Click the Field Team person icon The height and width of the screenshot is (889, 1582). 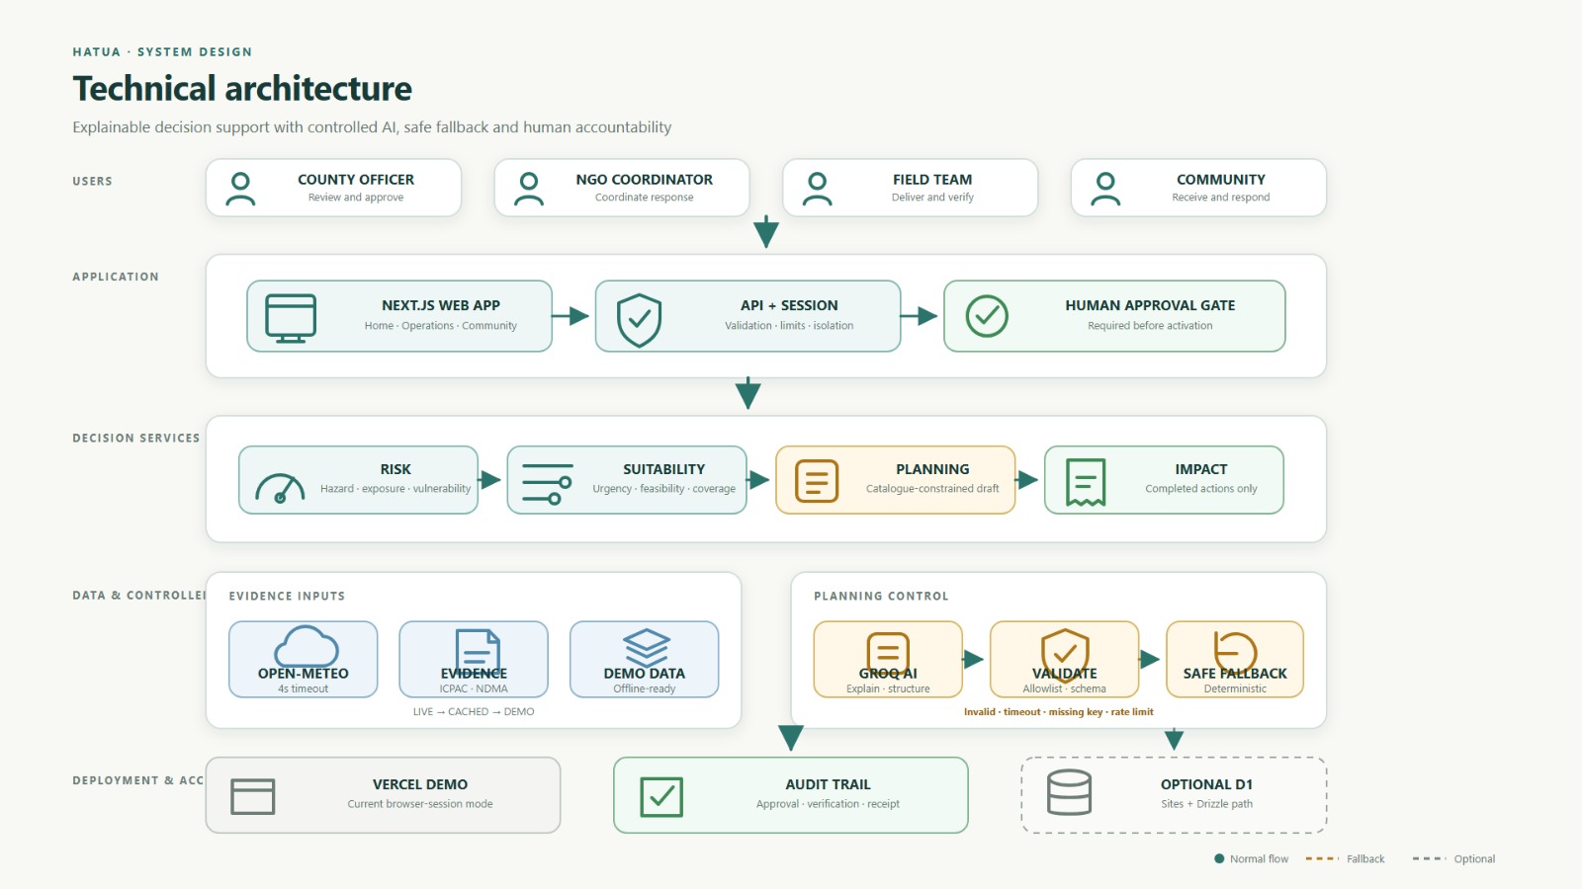point(817,189)
